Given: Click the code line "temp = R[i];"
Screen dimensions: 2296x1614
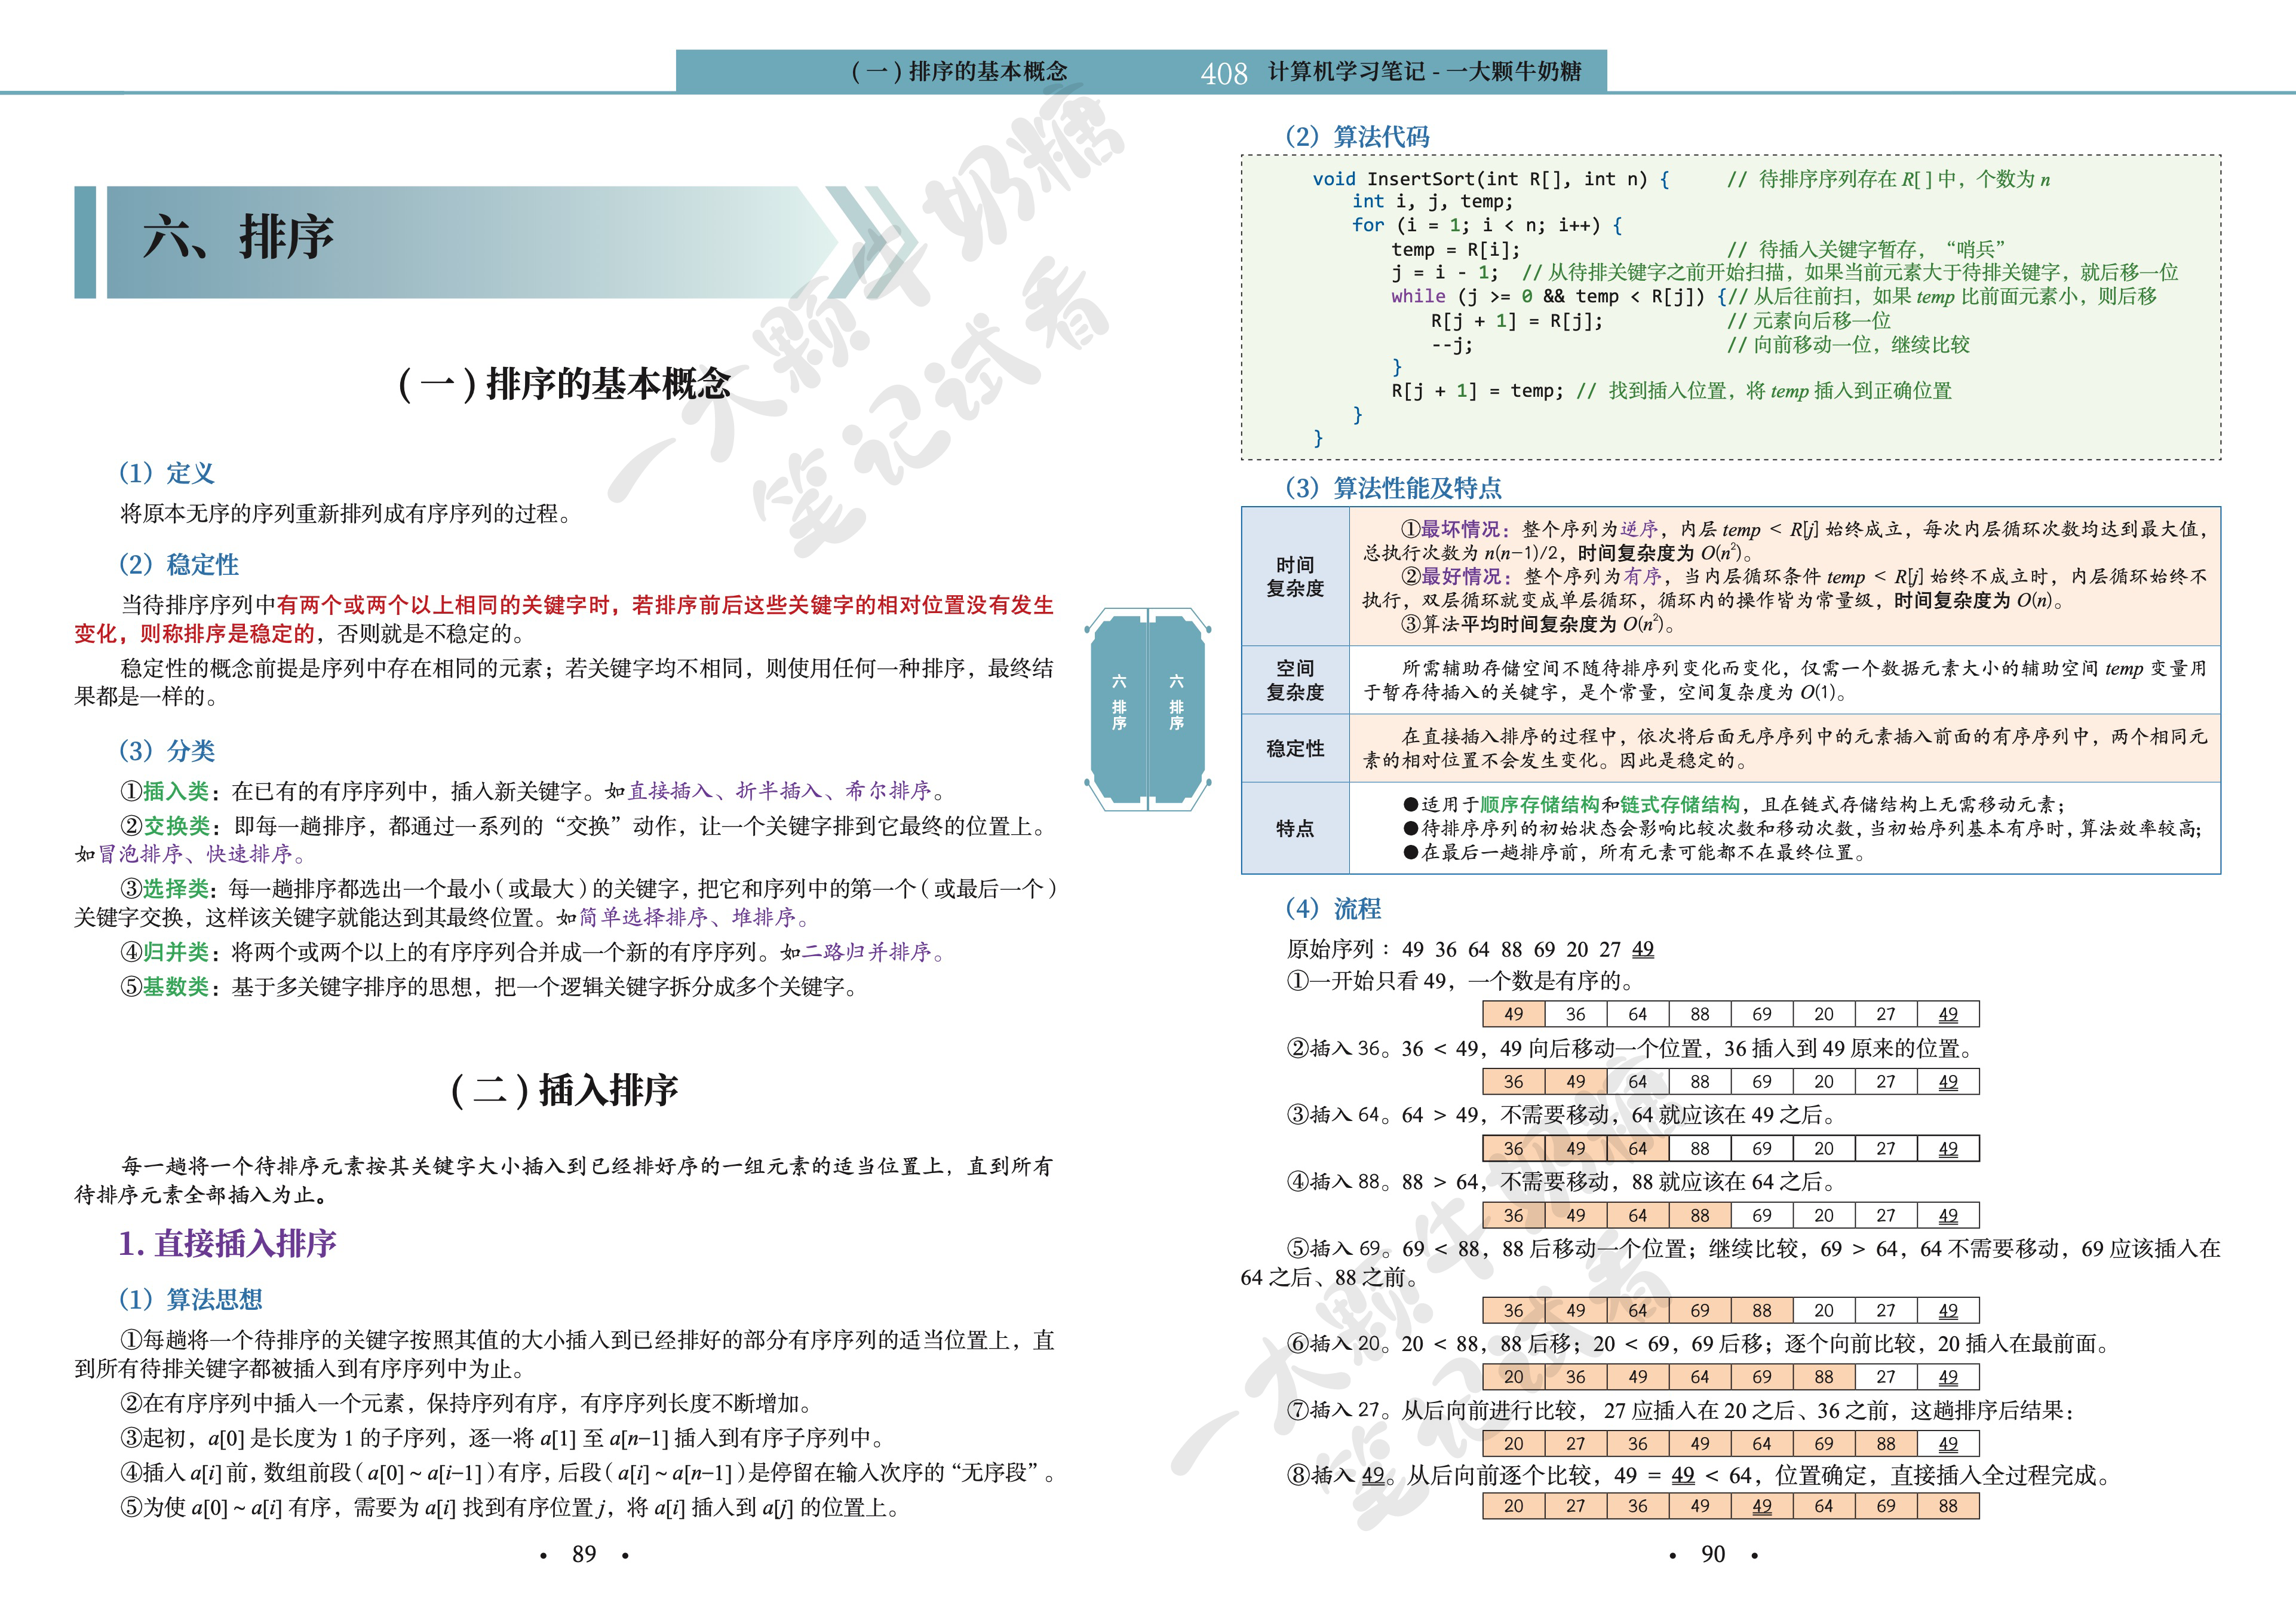Looking at the screenshot, I should pyautogui.click(x=1455, y=249).
